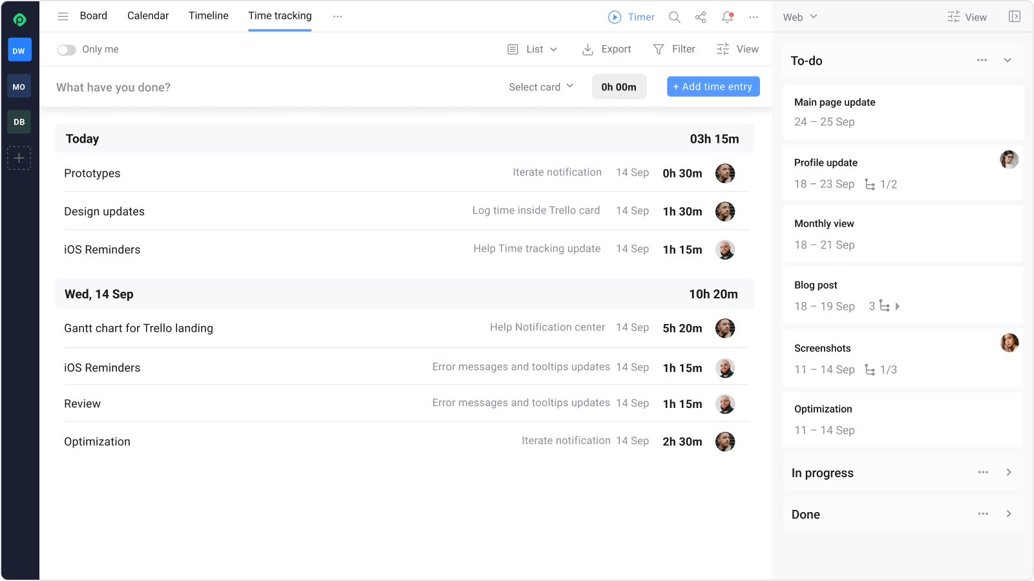Screen dimensions: 1034x581
Task: Start the Timer using the play icon
Action: pos(615,17)
